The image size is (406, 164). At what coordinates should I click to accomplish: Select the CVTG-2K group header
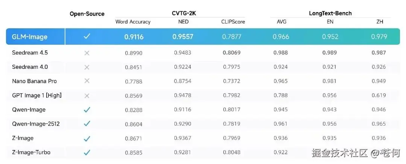click(x=184, y=14)
